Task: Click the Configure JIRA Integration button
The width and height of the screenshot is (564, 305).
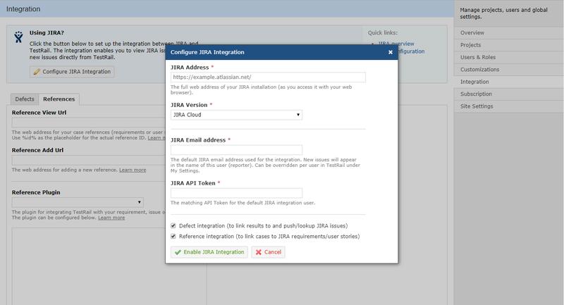Action: [x=72, y=71]
